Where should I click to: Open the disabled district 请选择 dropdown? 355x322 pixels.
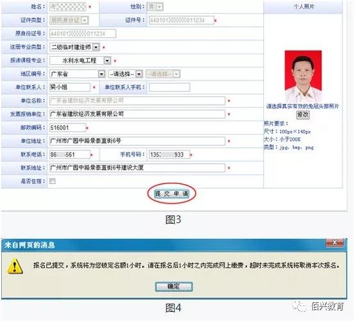point(177,74)
